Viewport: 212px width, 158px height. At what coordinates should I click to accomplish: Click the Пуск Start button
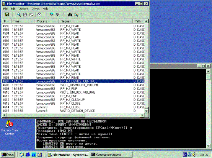8,155
